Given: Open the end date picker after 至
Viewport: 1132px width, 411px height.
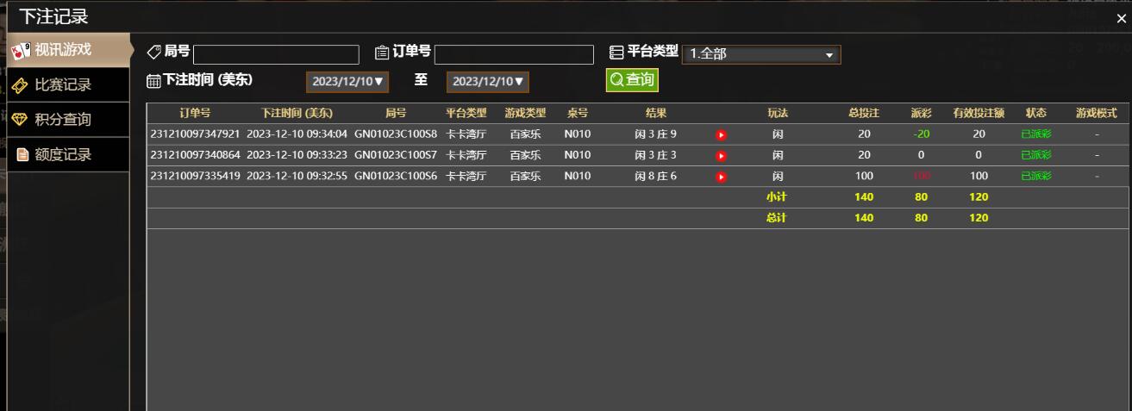Looking at the screenshot, I should tap(487, 82).
